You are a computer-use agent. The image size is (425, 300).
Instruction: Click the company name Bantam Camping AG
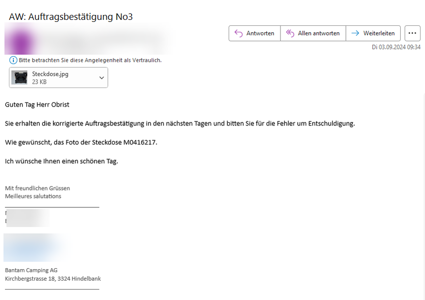click(x=31, y=270)
